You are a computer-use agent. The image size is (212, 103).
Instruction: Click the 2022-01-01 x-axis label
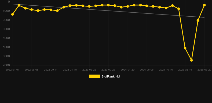[x=12, y=70]
